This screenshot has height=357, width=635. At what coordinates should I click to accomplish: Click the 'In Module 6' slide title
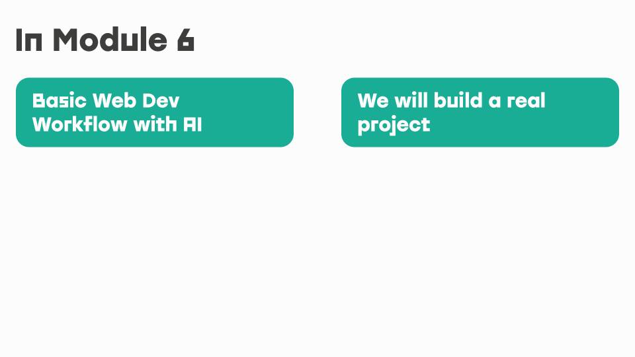coord(105,40)
